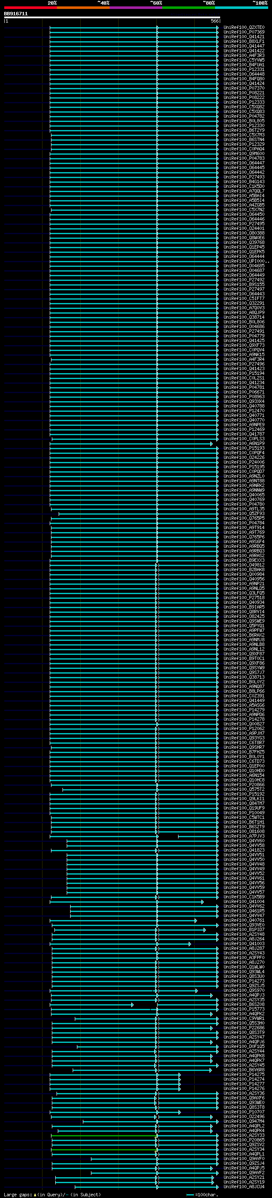Open hit UniRef100_Q2XTE0
272x1198 pixels.
[244, 28]
